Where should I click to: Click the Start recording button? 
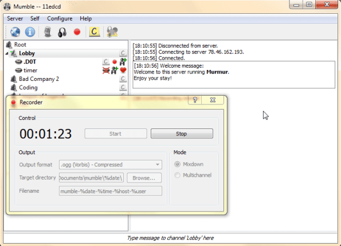coord(116,134)
